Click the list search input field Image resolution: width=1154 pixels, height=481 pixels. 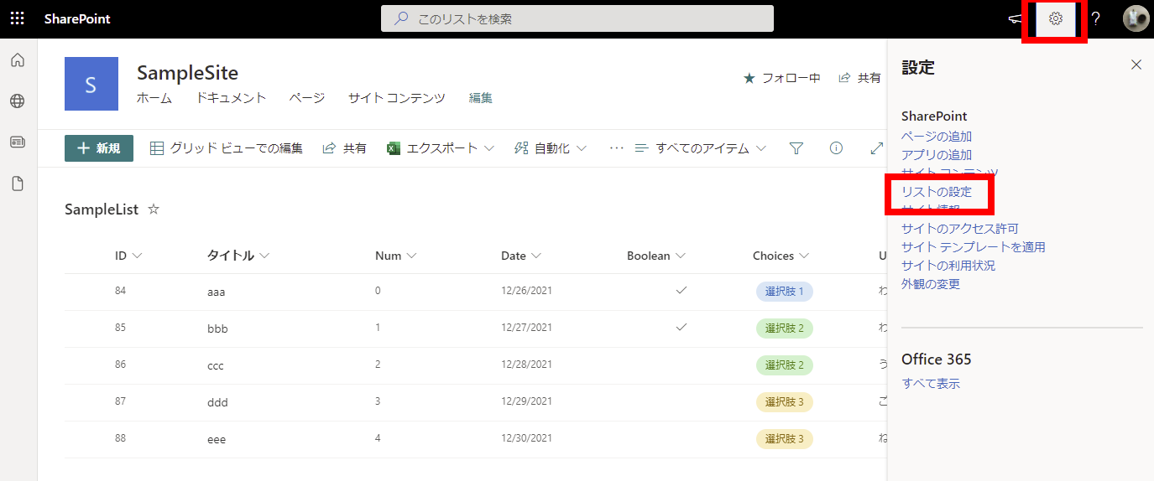[x=587, y=18]
